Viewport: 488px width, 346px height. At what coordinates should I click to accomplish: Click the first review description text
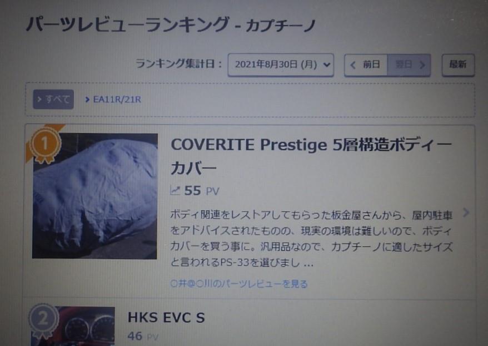[x=311, y=239]
